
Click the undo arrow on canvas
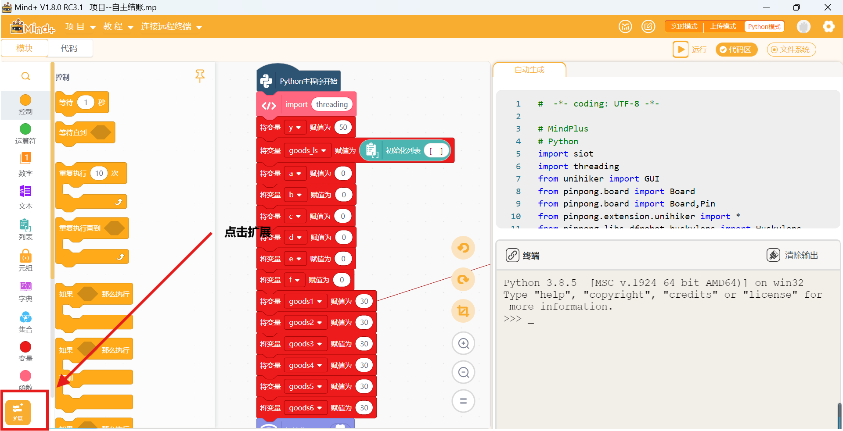(463, 248)
